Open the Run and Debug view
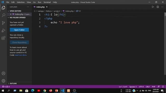 pyautogui.click(x=3, y=30)
